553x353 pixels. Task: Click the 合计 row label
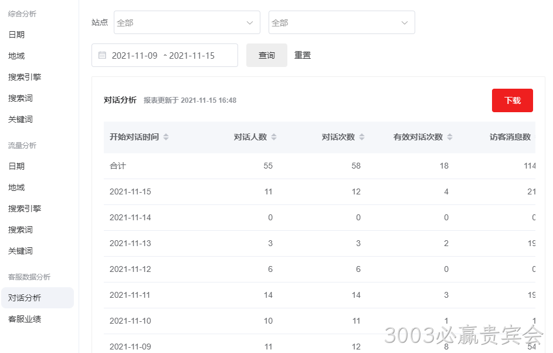point(118,166)
